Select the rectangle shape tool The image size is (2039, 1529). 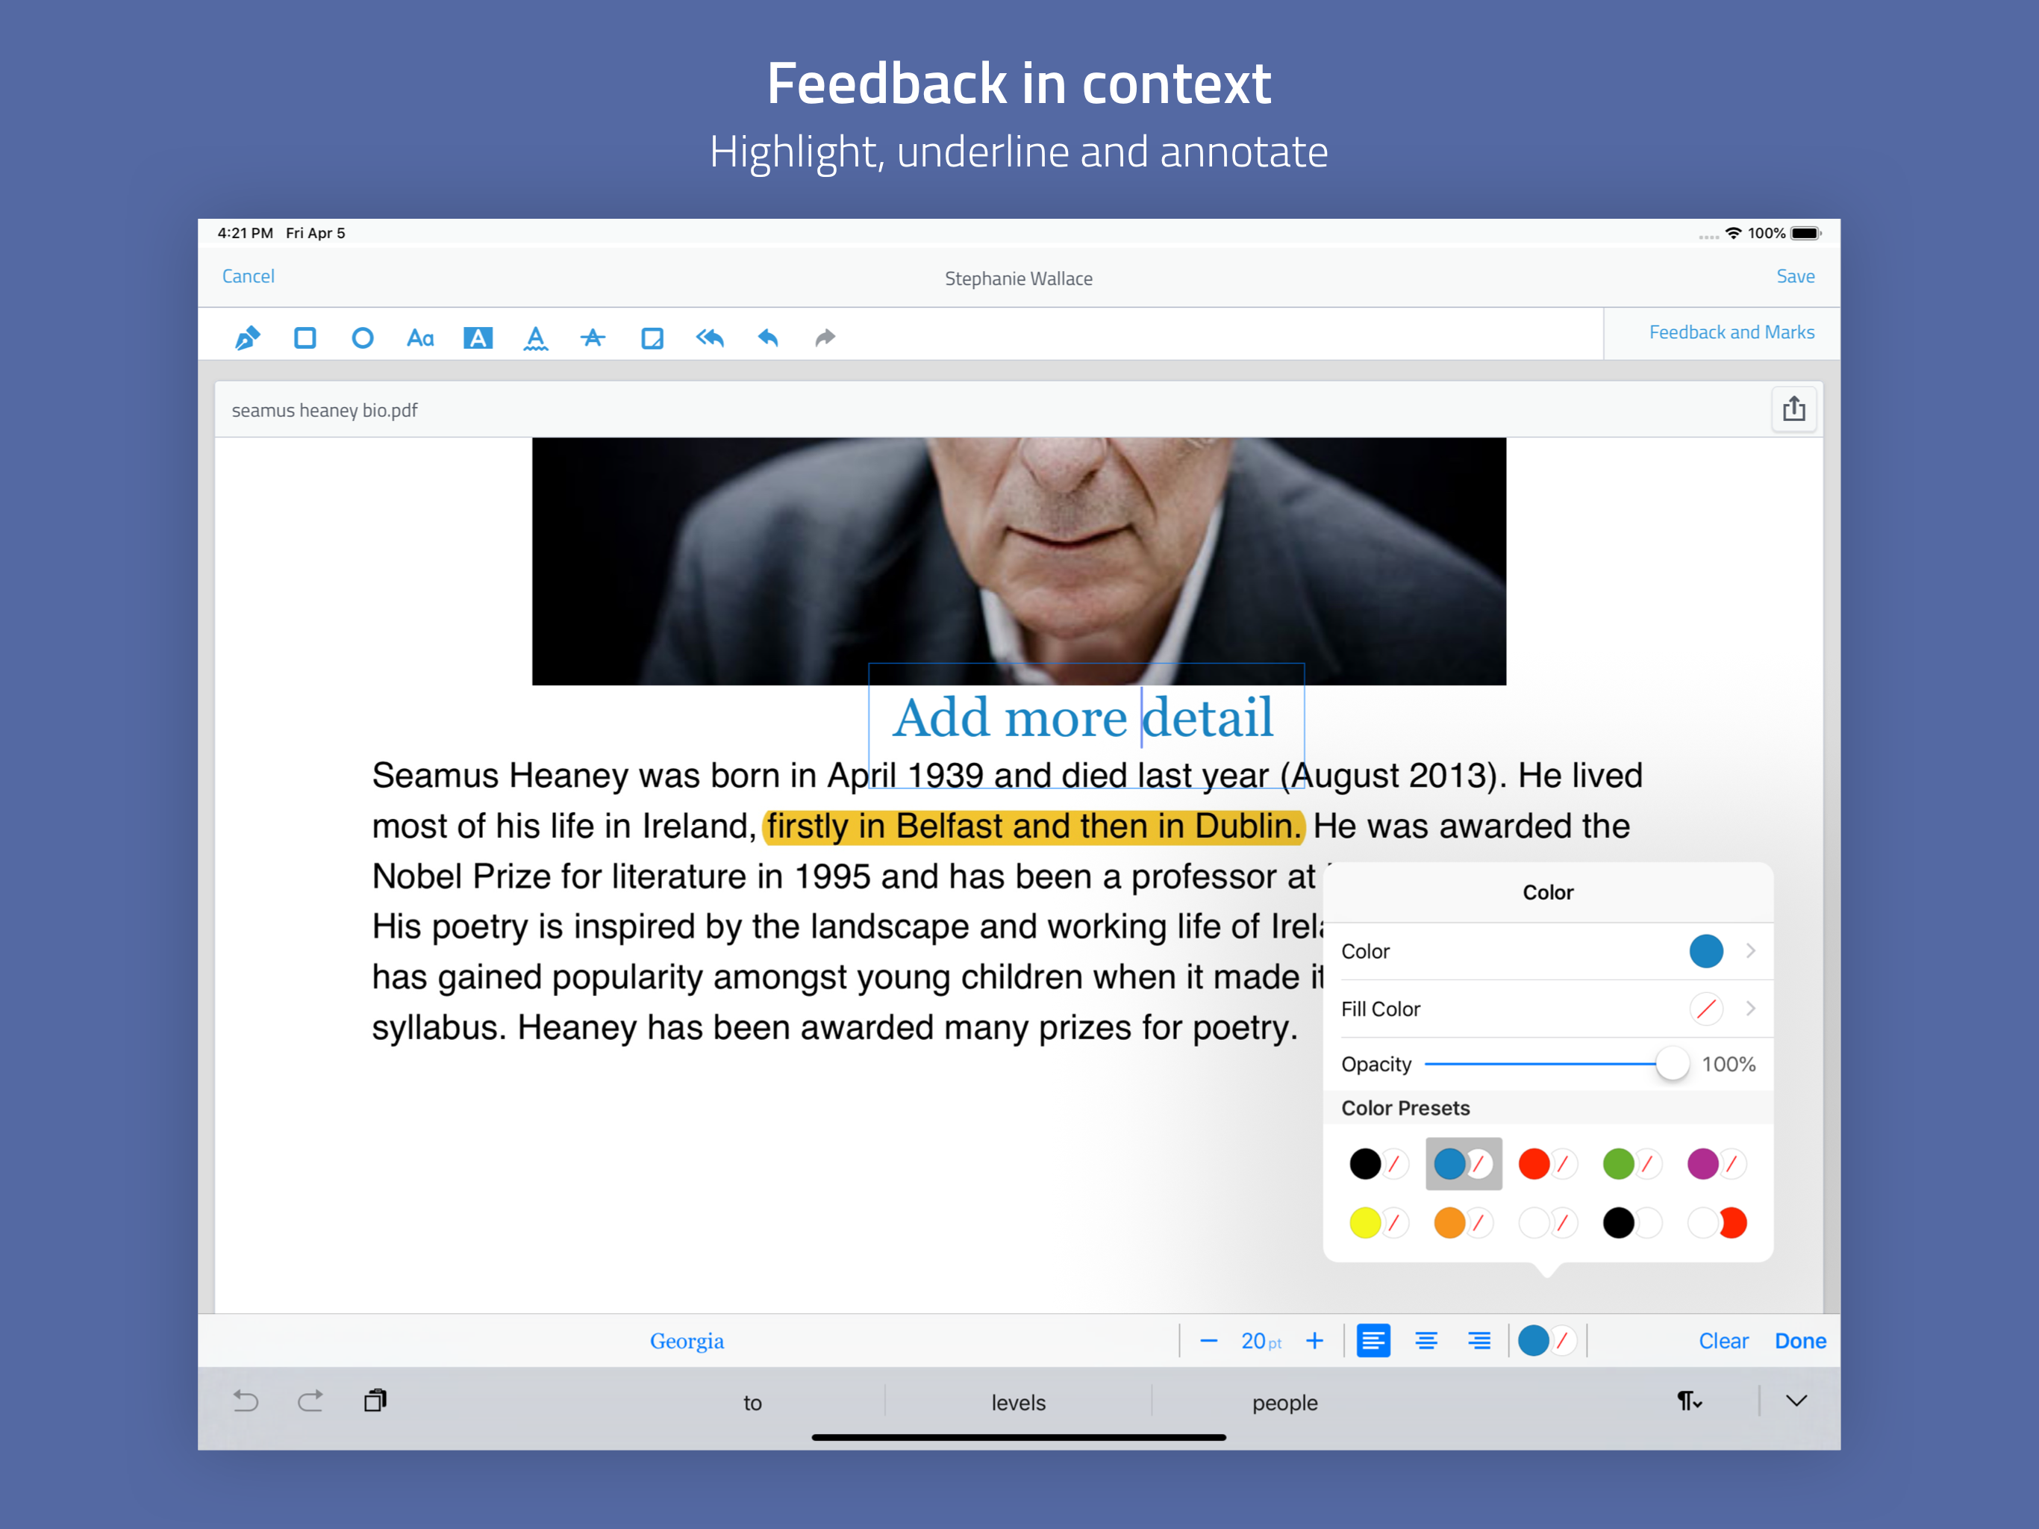tap(305, 337)
